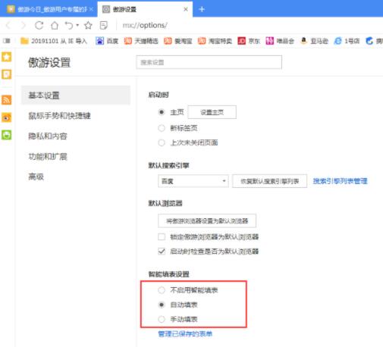Open the 爱淘宝 bookmark

tap(178, 41)
